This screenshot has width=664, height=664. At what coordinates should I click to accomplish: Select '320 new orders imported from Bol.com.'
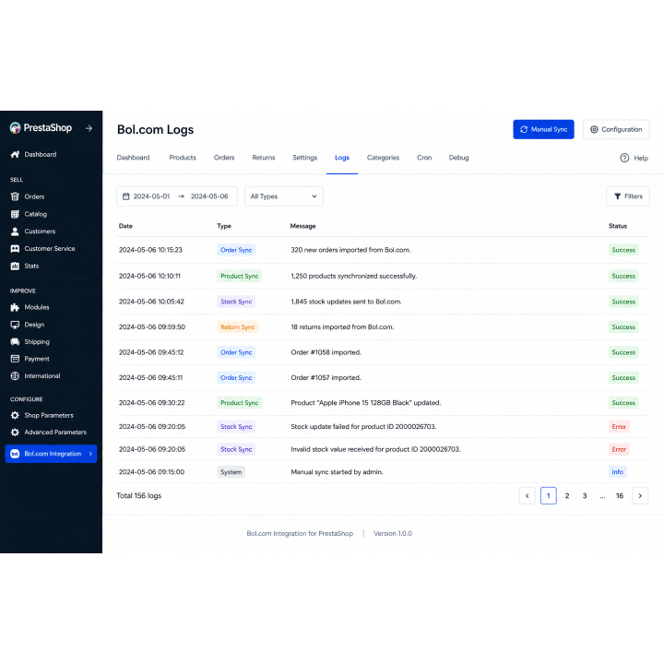(x=350, y=250)
